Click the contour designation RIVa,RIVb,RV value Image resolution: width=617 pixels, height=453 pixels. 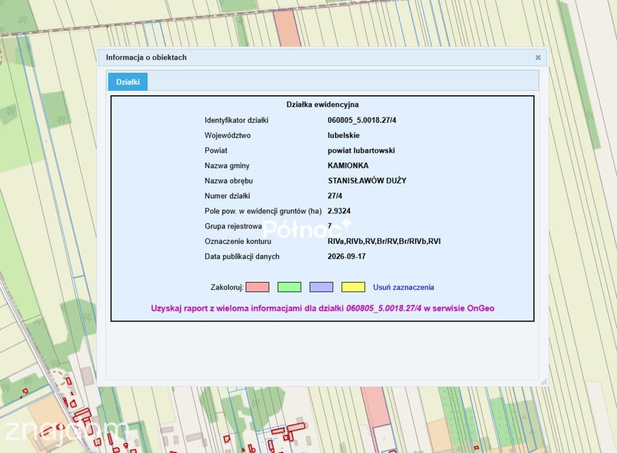pyautogui.click(x=384, y=241)
